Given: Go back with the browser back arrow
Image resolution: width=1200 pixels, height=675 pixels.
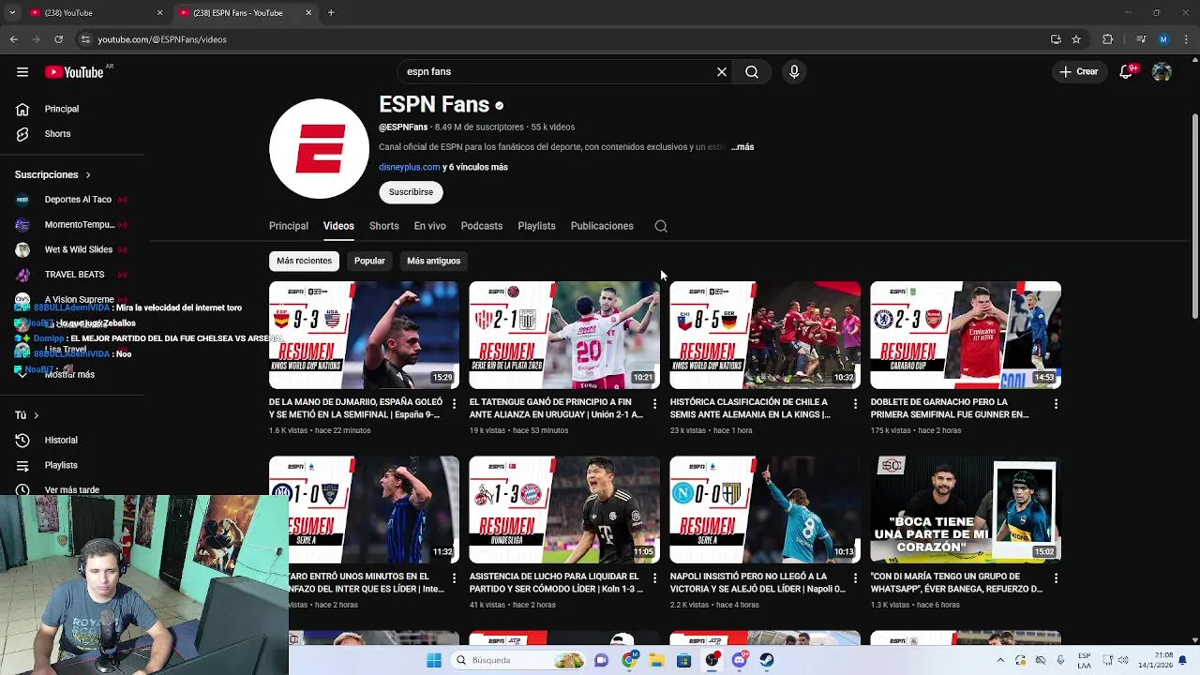Looking at the screenshot, I should [x=14, y=39].
